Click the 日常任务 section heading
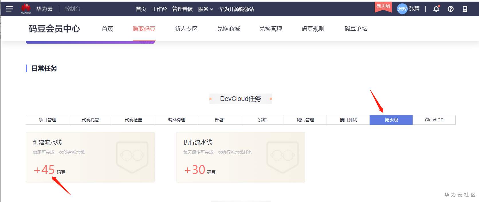The image size is (479, 202). [44, 68]
